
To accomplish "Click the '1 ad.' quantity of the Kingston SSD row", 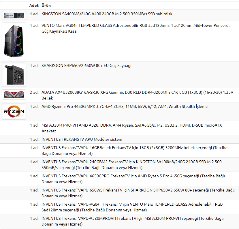I will (34, 14).
